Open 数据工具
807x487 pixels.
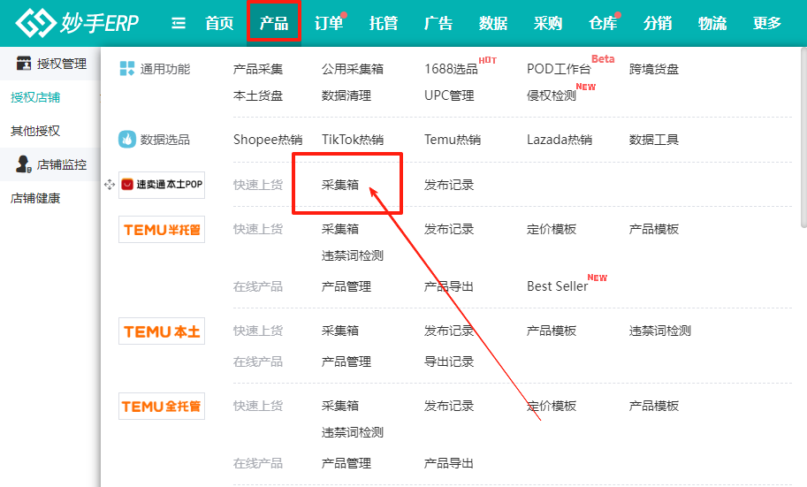(653, 140)
